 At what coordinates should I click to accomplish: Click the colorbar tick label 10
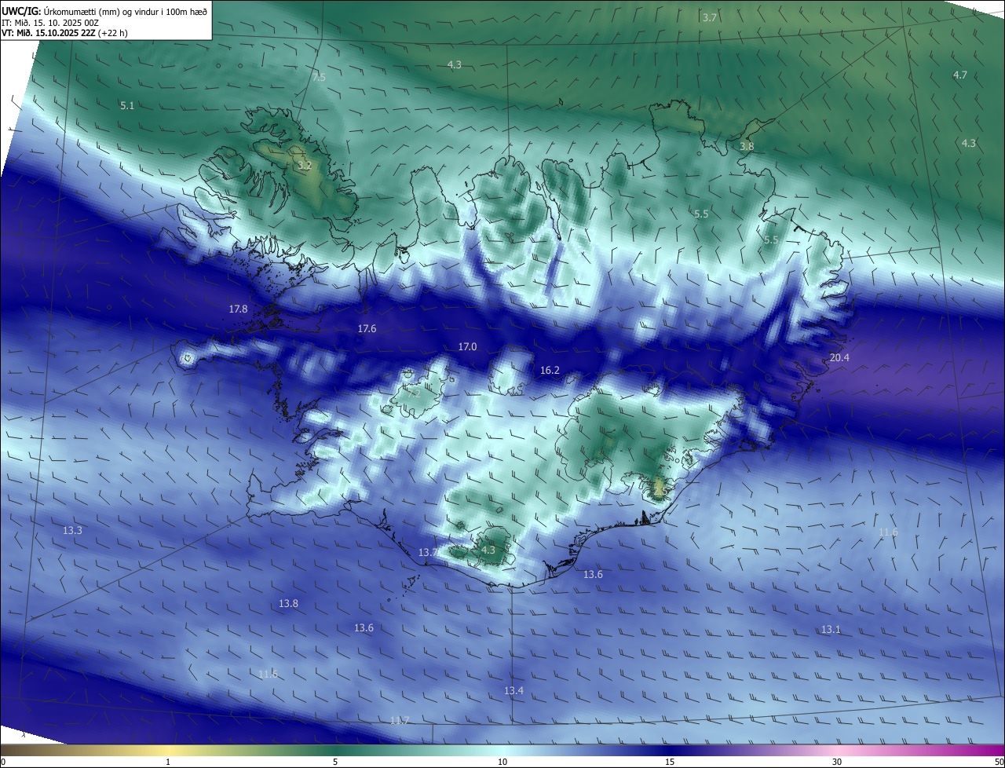(502, 762)
